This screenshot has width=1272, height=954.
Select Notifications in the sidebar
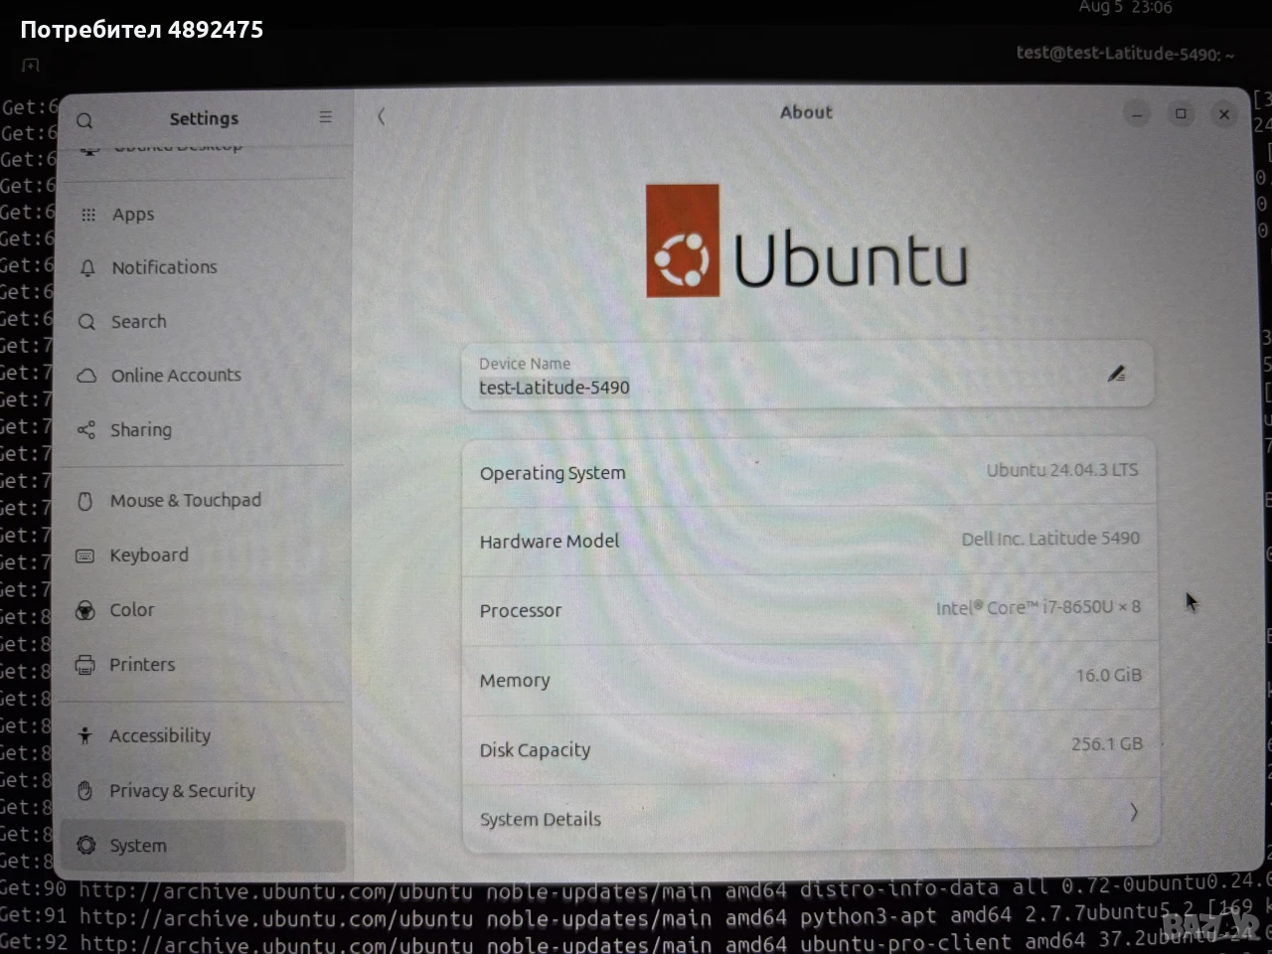pyautogui.click(x=203, y=268)
